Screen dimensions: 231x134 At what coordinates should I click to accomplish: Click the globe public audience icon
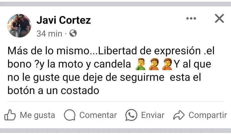[x=73, y=33]
